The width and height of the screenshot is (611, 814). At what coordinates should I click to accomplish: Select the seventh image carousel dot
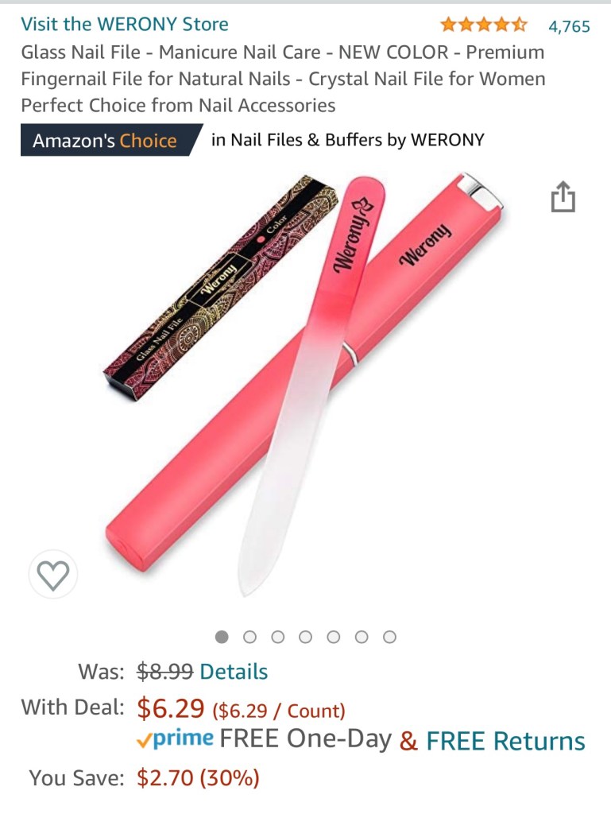pos(389,637)
